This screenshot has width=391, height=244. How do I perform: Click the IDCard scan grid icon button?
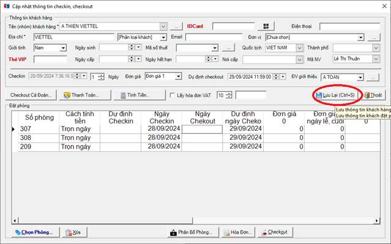tap(266, 26)
